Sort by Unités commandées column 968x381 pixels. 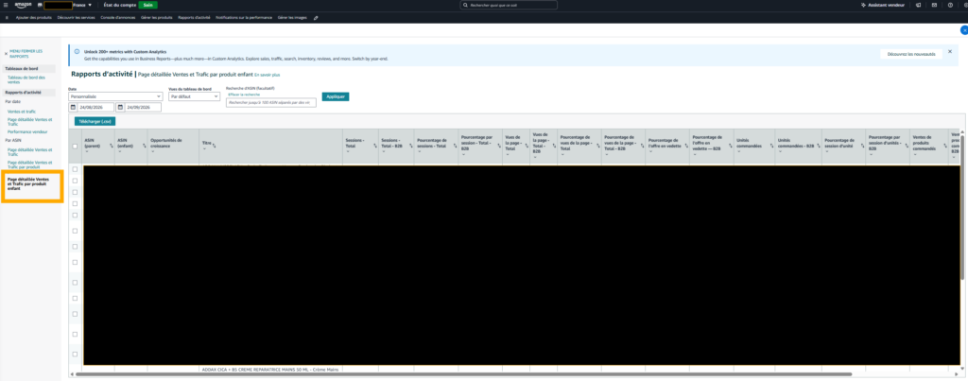click(x=771, y=147)
